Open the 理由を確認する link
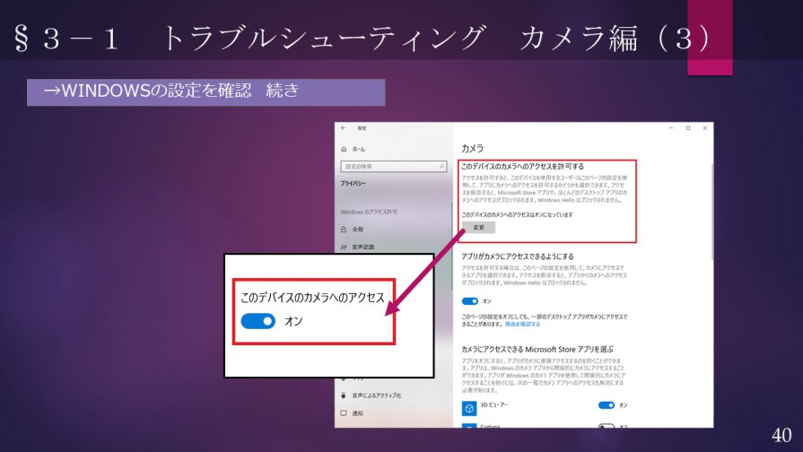The width and height of the screenshot is (803, 452). 521,324
